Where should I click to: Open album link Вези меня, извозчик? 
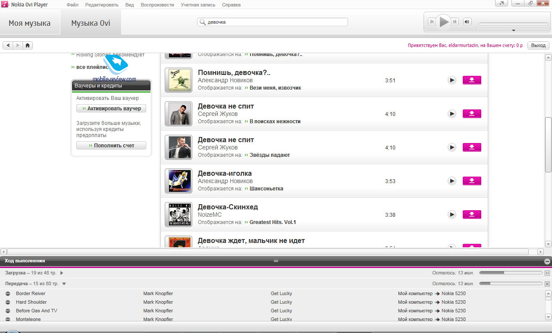click(275, 88)
